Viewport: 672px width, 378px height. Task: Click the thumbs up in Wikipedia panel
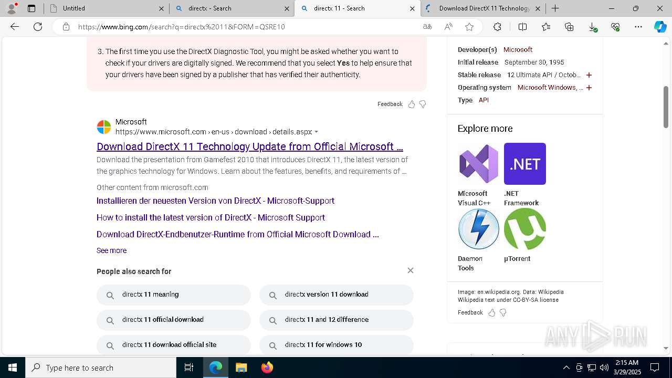pyautogui.click(x=492, y=312)
